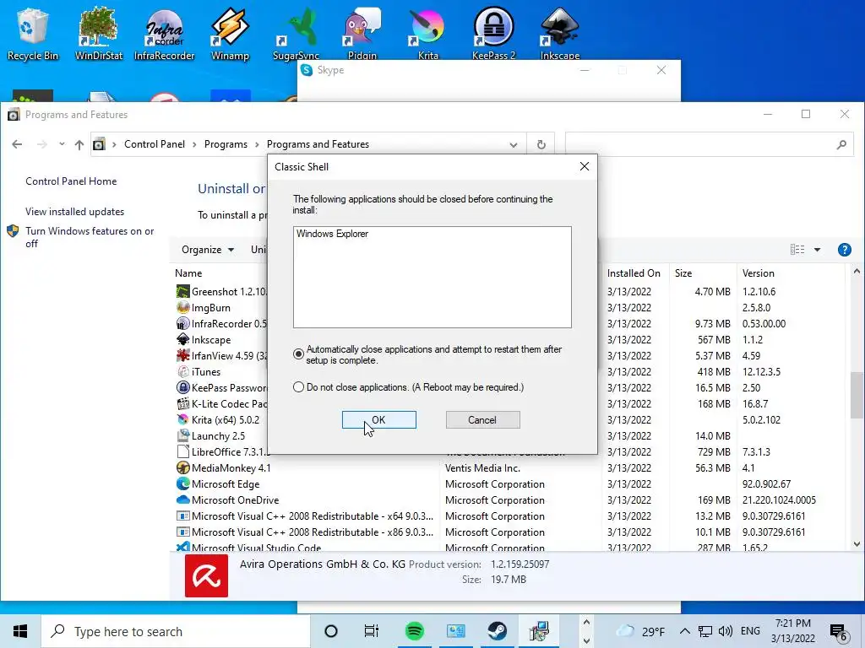
Task: Click the ImgBurn icon in program list
Action: click(182, 307)
